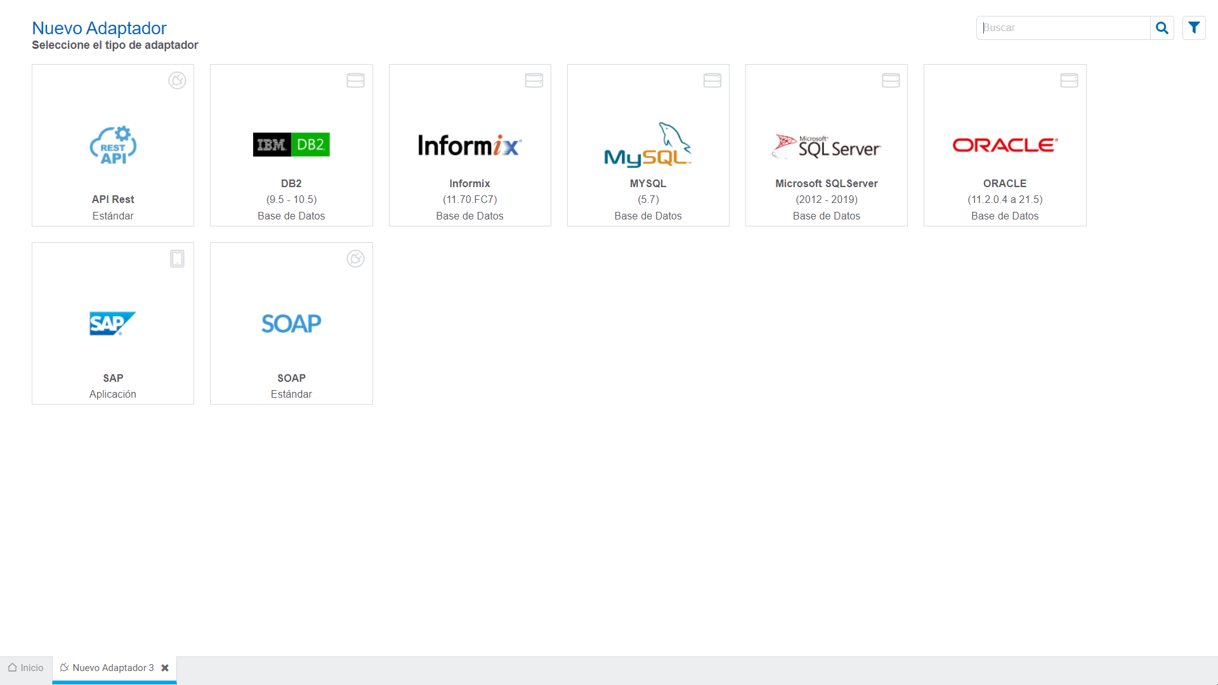Pick the Informix adapter logo
The image size is (1218, 685).
[x=469, y=145]
